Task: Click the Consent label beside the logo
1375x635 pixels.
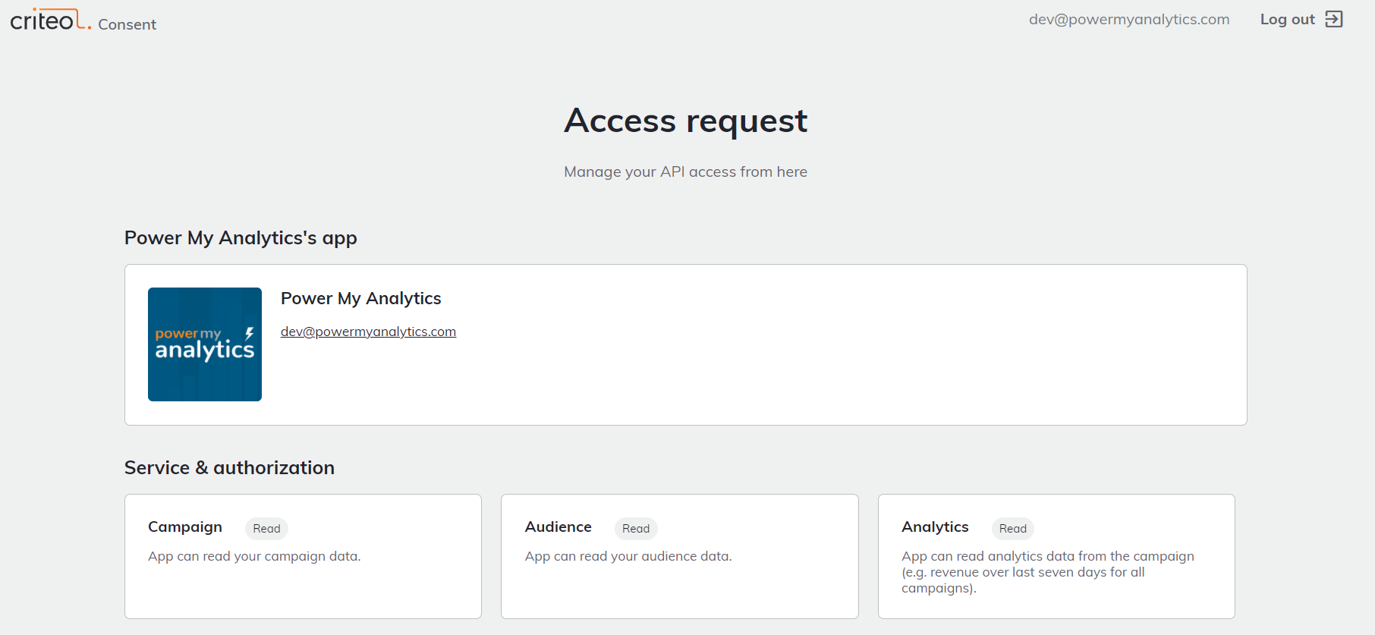Action: pyautogui.click(x=127, y=24)
